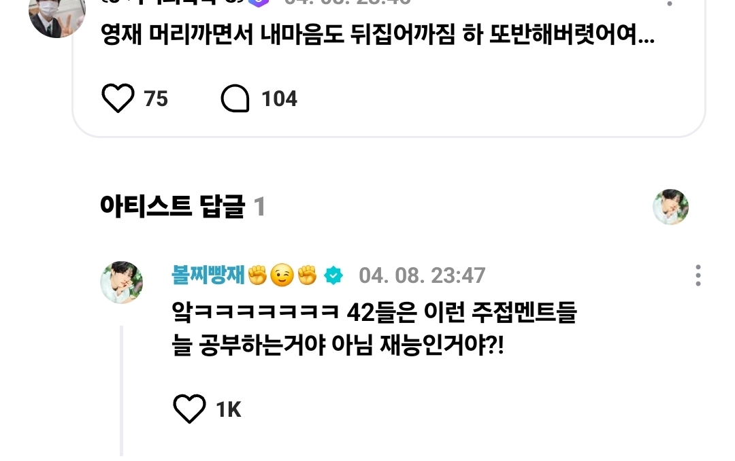Tap the artist avatar beside the reply
The width and height of the screenshot is (735, 461).
(x=121, y=282)
